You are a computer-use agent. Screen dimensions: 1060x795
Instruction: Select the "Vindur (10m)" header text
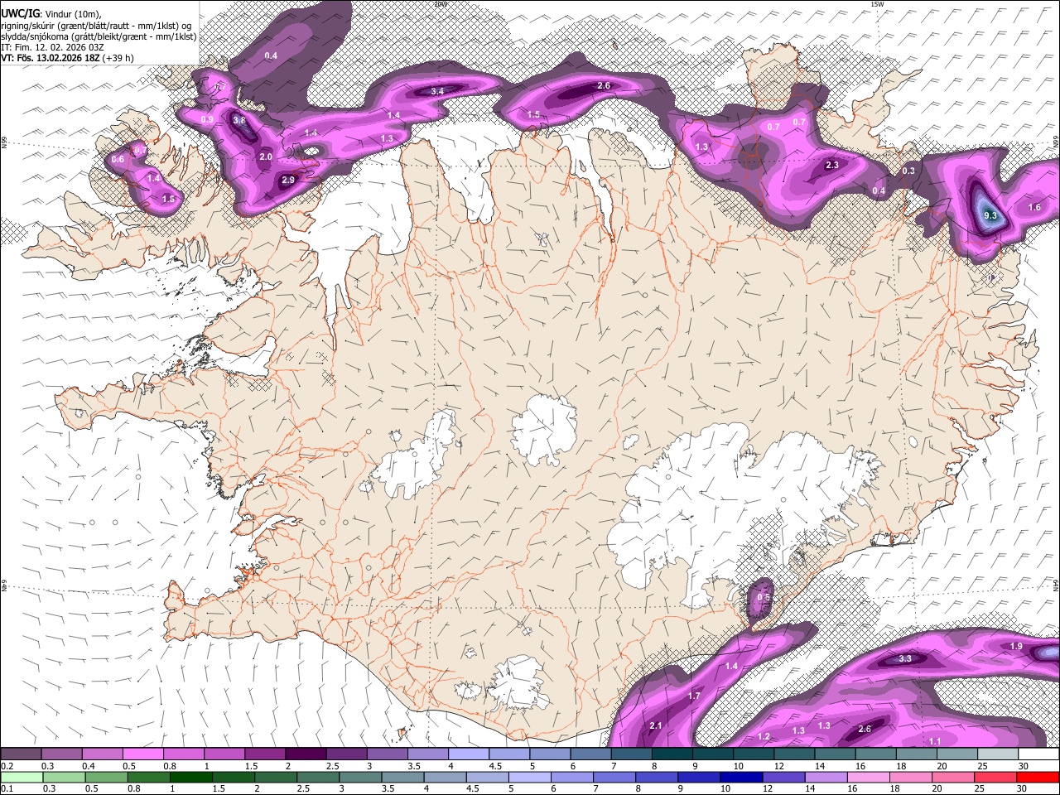click(72, 14)
